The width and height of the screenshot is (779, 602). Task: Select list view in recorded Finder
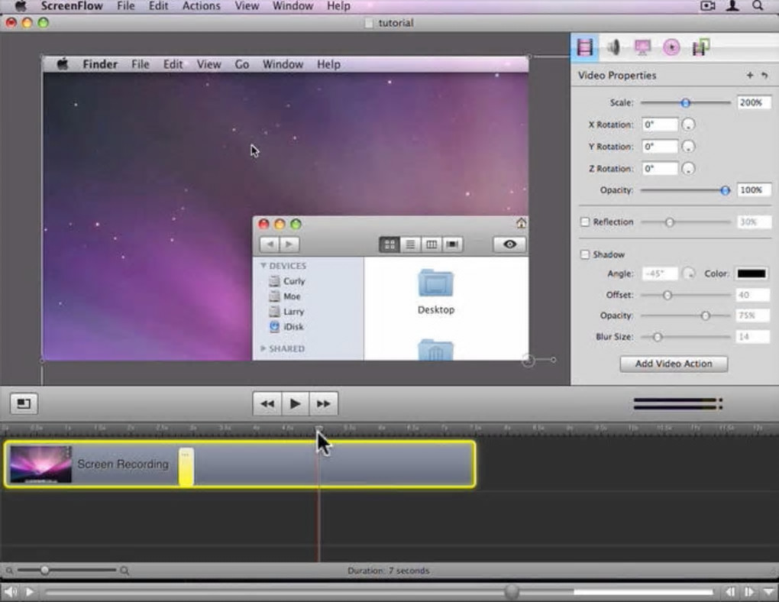pos(410,244)
